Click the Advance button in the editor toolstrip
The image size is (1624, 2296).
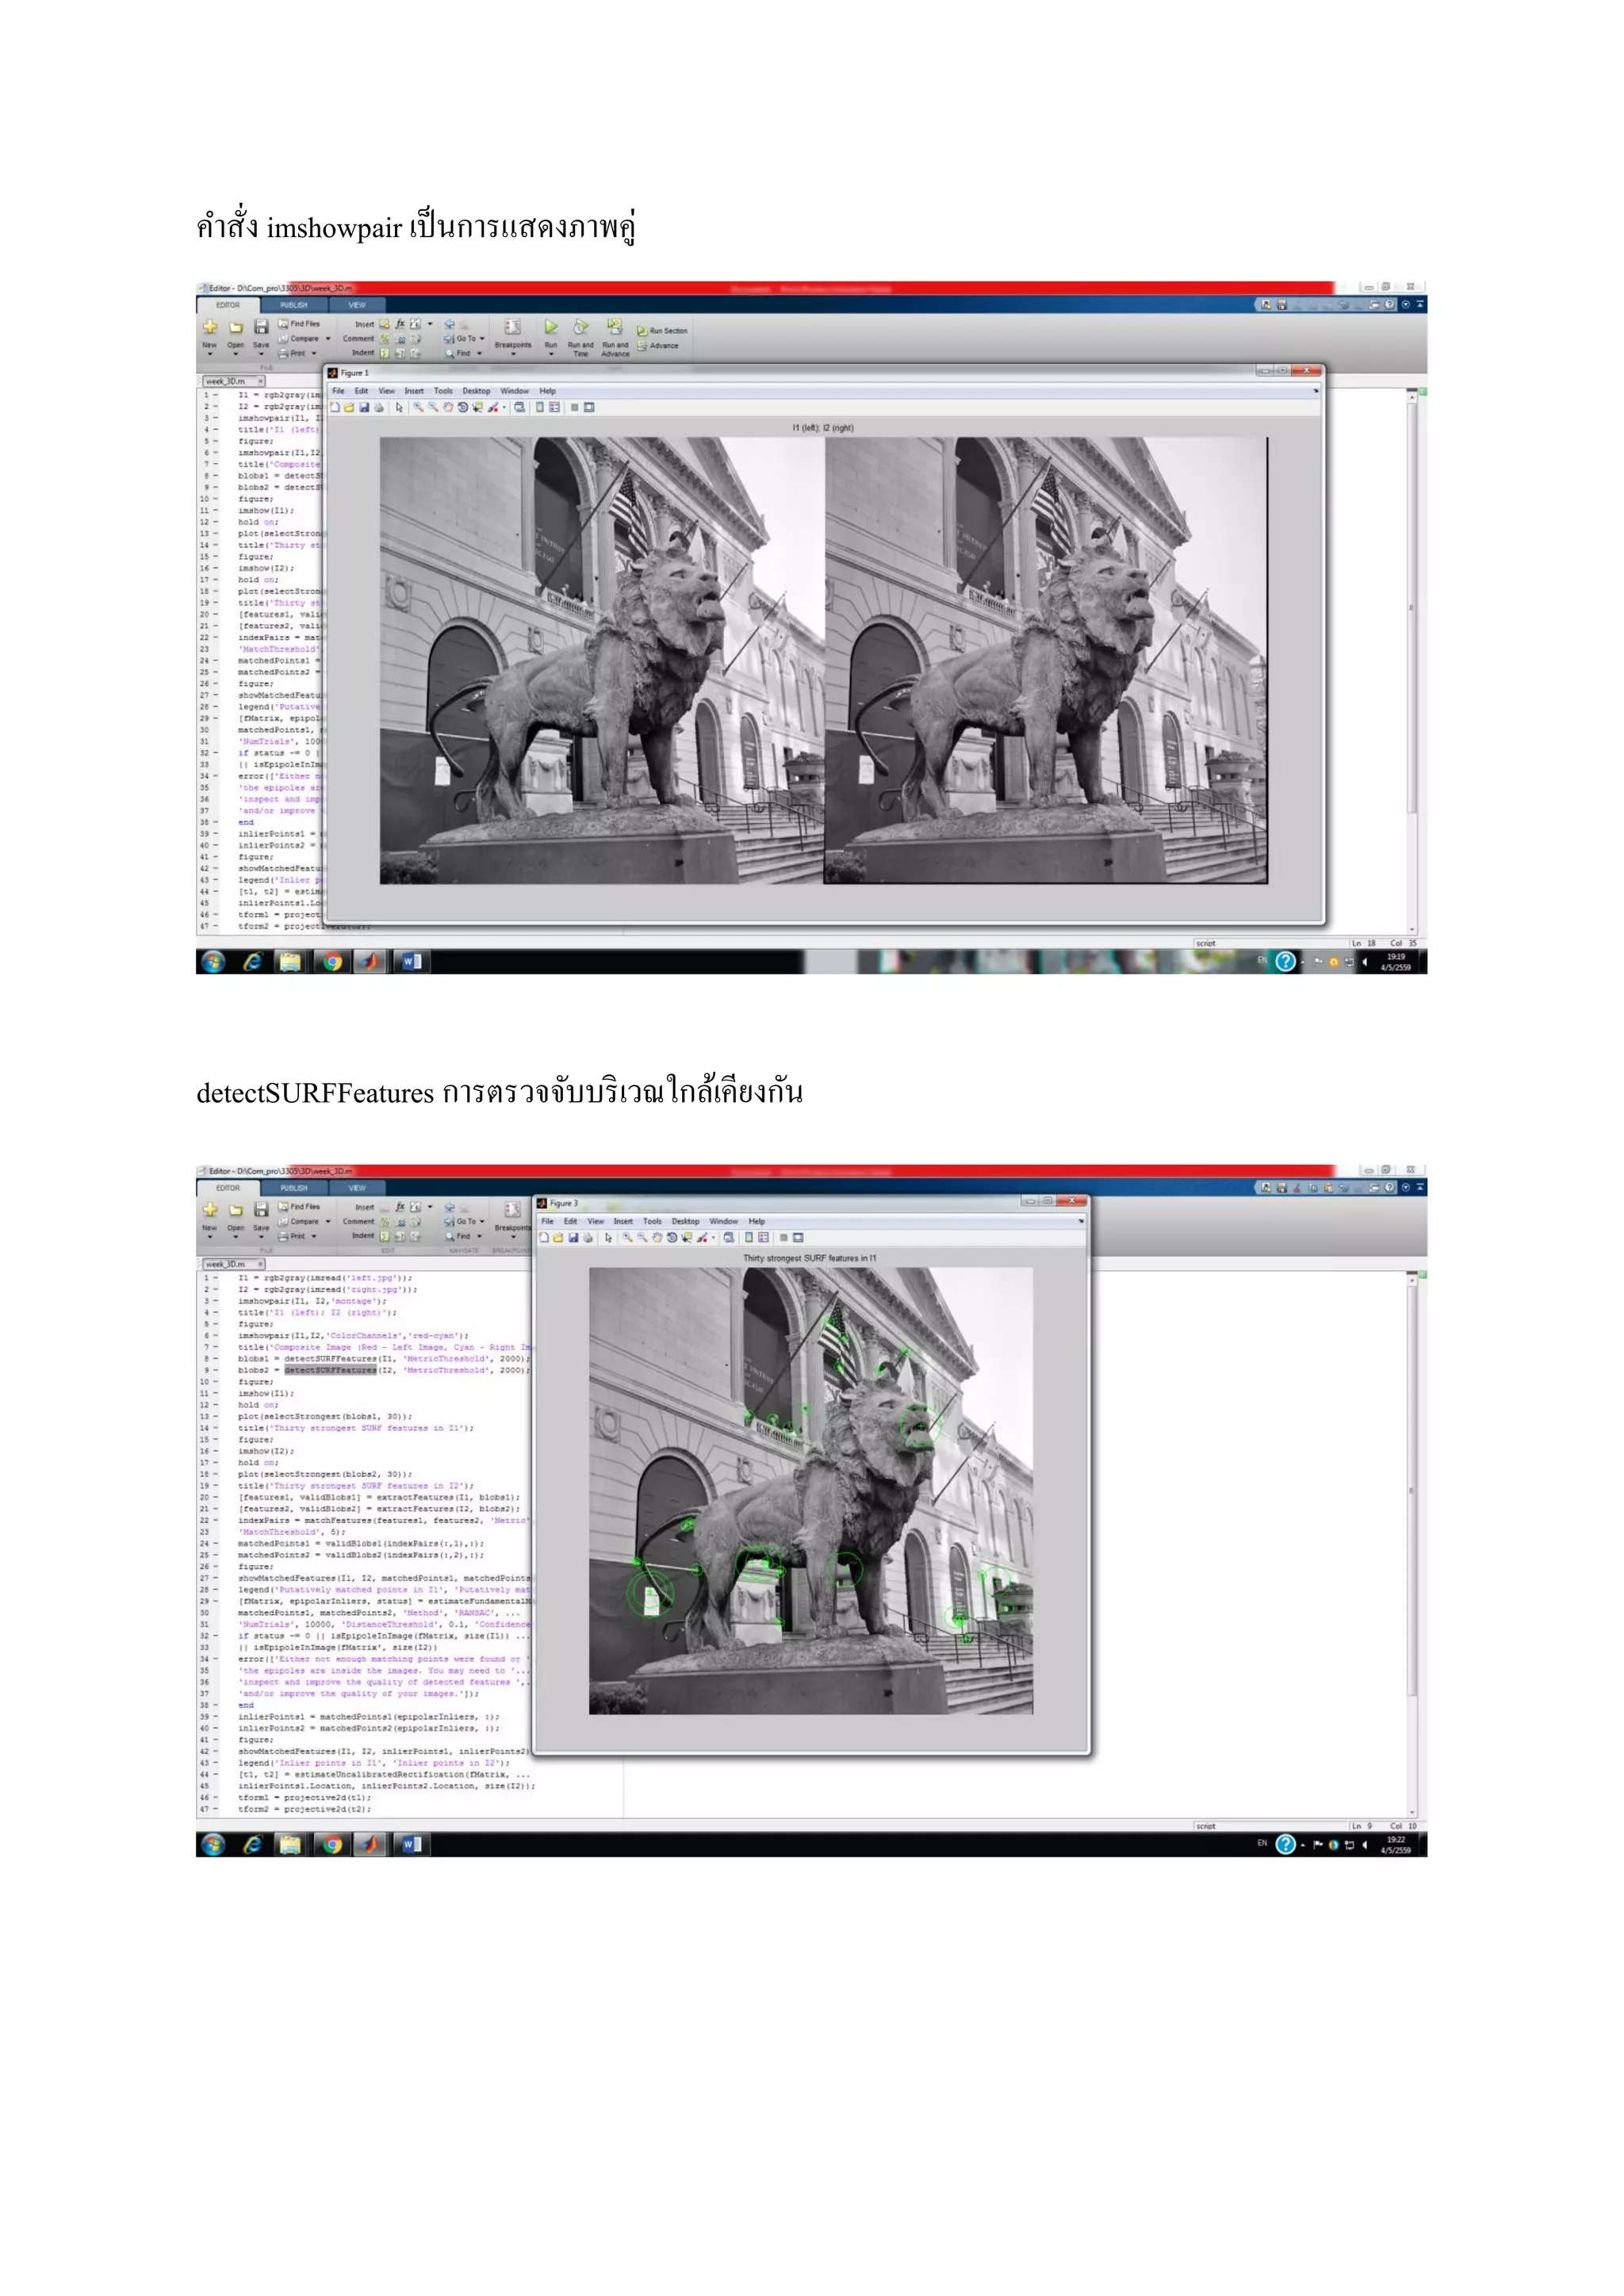click(x=658, y=346)
